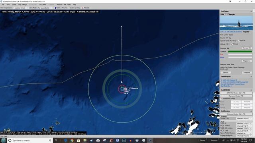
Task: Toggle the Inherit from Parent checkbox
Action: point(221,99)
